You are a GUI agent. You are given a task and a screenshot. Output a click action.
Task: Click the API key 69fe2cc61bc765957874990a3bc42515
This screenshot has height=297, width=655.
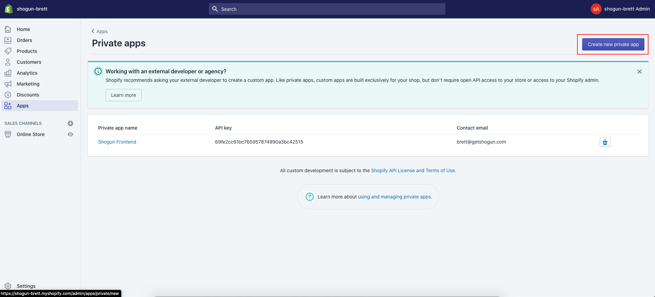[x=259, y=142]
